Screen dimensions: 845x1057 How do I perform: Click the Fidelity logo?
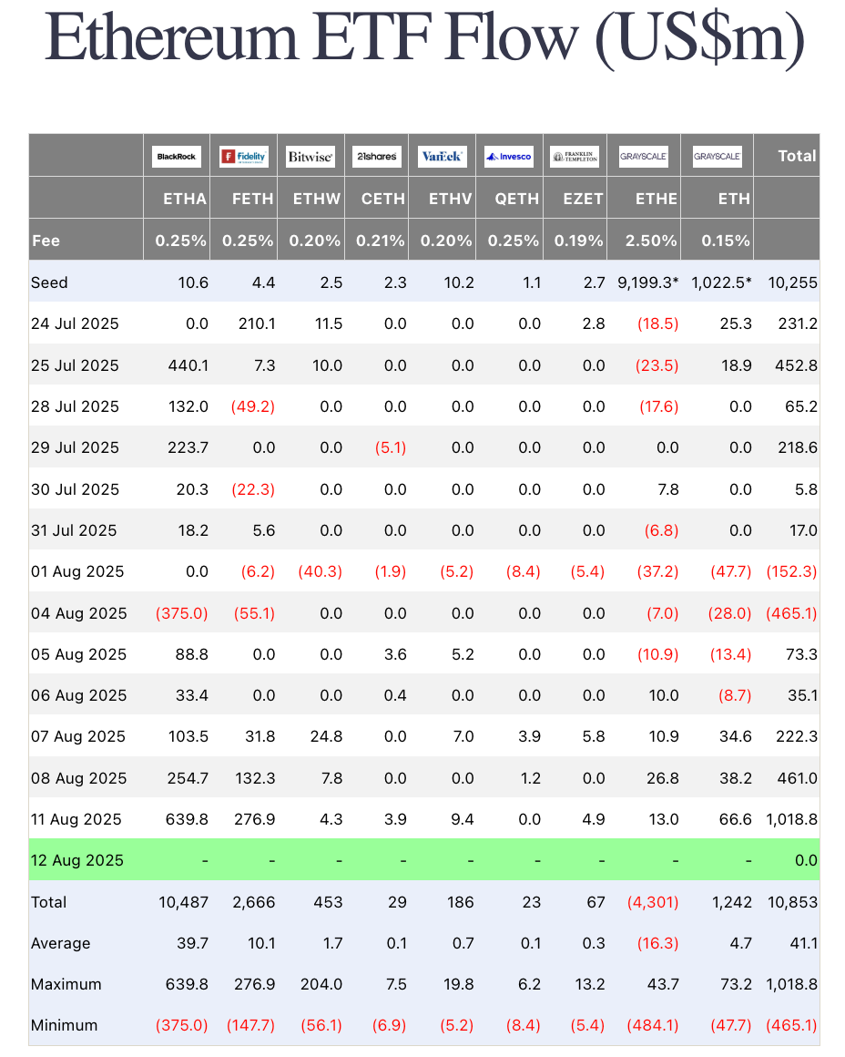click(243, 157)
